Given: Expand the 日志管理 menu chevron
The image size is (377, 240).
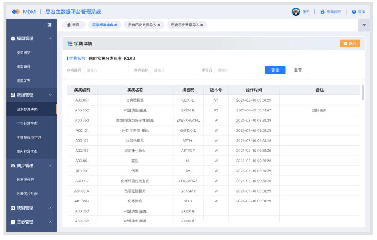Looking at the screenshot, I should click(50, 222).
